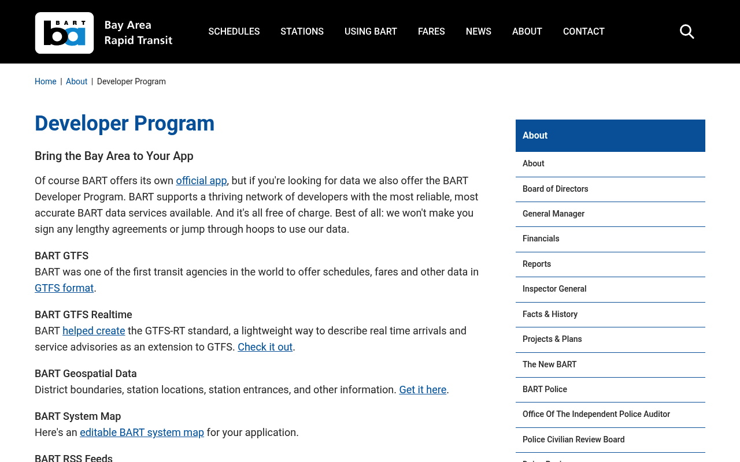Go to About breadcrumb link
Image resolution: width=740 pixels, height=462 pixels.
[76, 81]
